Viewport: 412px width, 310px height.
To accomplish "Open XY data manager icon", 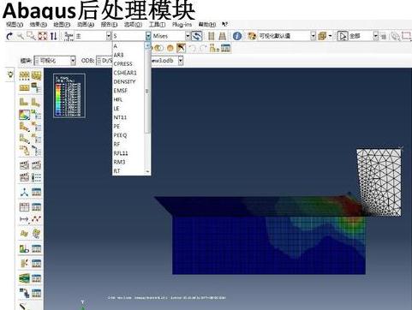I will tap(36, 207).
